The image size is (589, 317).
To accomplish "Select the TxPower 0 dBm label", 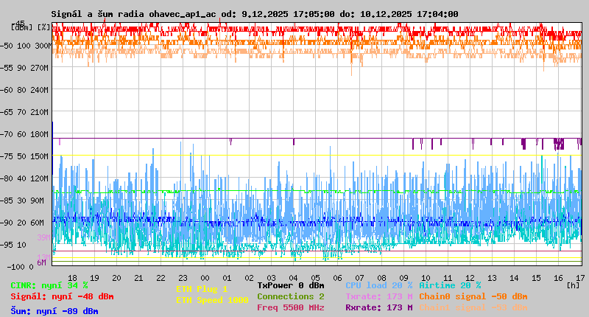I will pyautogui.click(x=290, y=285).
